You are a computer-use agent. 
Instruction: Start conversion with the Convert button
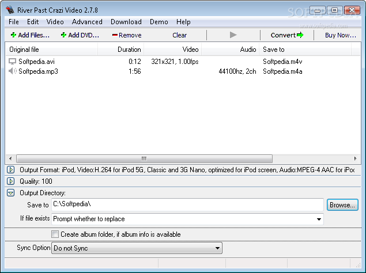coord(287,35)
